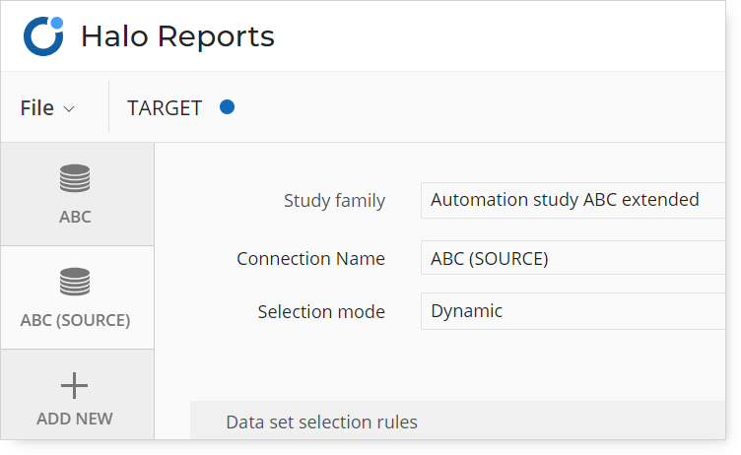
Task: Open the File menu
Action: [47, 108]
